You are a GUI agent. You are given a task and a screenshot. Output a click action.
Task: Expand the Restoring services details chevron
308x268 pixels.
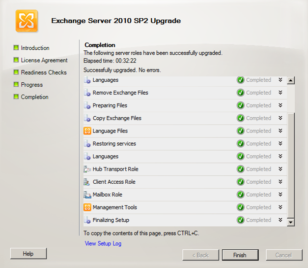[280, 143]
